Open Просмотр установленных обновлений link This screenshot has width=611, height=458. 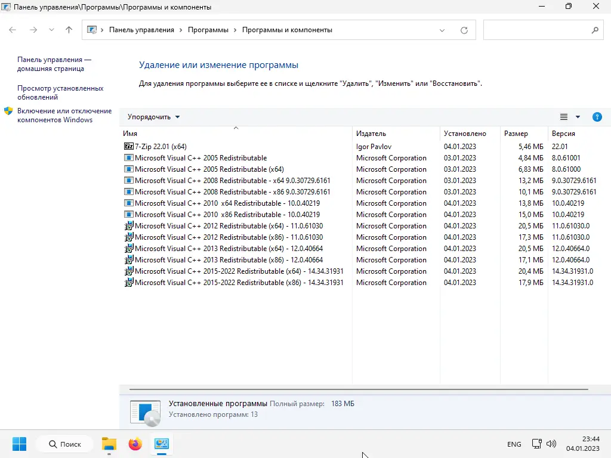click(60, 92)
